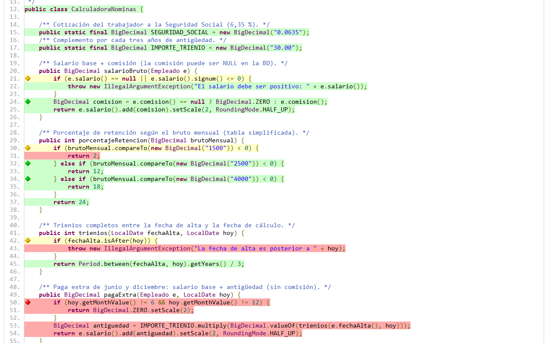Click the Period.between return statement
Viewport: 548px width, 343px height.
pos(149,264)
